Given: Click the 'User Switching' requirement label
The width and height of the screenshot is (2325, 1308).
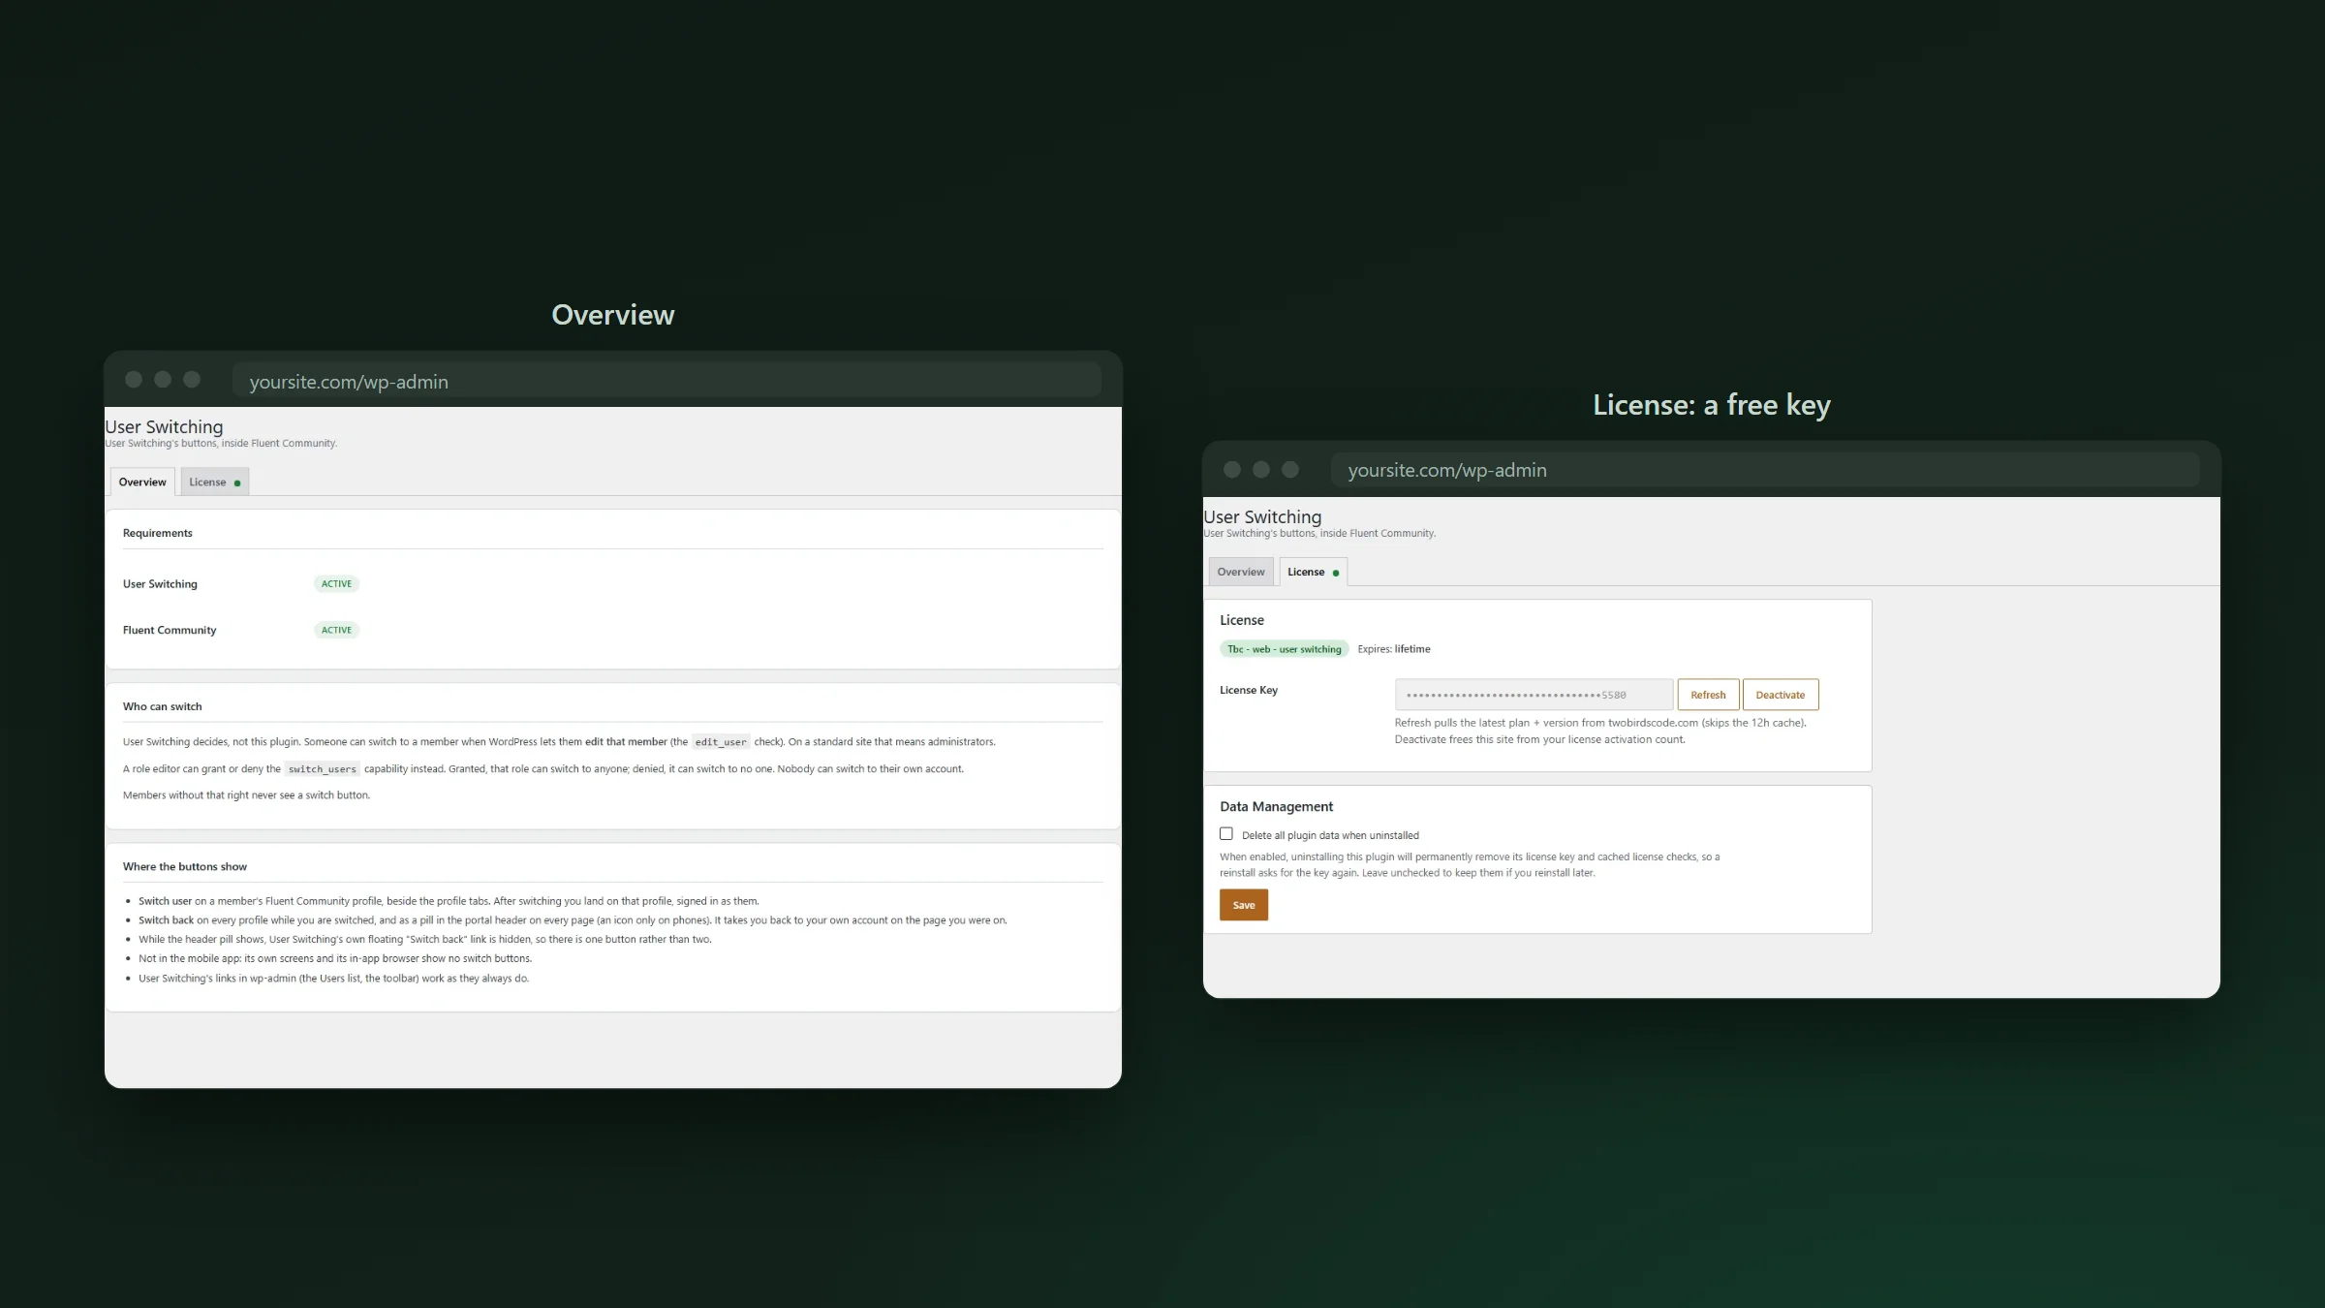Looking at the screenshot, I should pyautogui.click(x=160, y=584).
